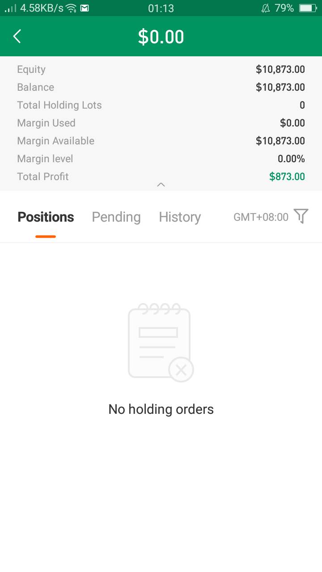Tap the empty notepad illustration

tap(161, 343)
